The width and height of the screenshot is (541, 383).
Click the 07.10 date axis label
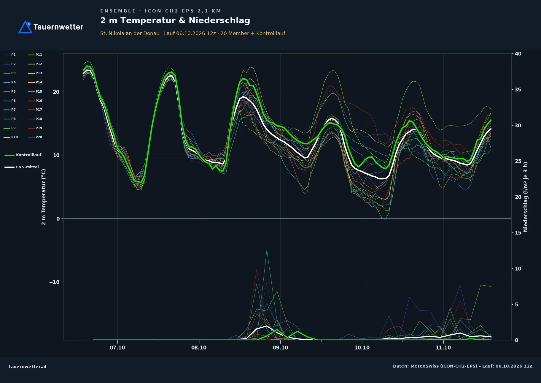(117, 348)
